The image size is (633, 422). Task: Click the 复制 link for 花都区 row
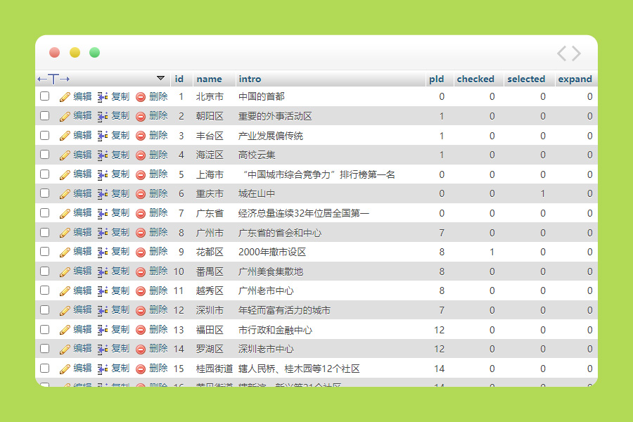pyautogui.click(x=120, y=252)
